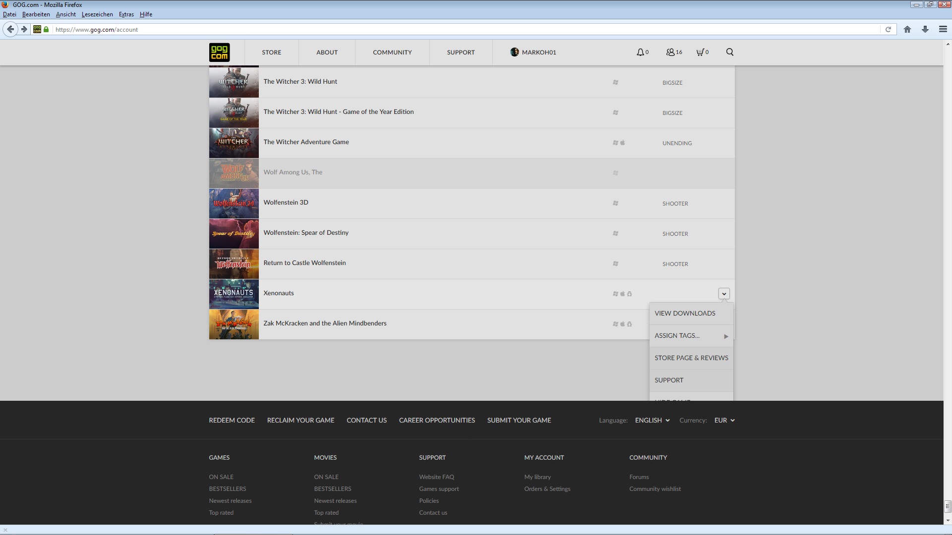Open the Firefox hamburger menu

pyautogui.click(x=943, y=29)
